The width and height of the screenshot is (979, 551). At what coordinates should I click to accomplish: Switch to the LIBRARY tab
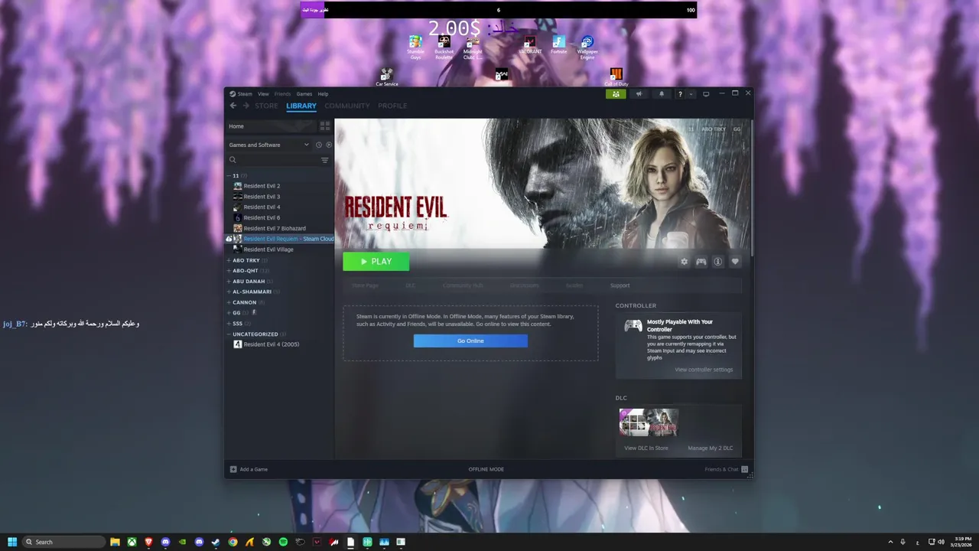pyautogui.click(x=301, y=106)
